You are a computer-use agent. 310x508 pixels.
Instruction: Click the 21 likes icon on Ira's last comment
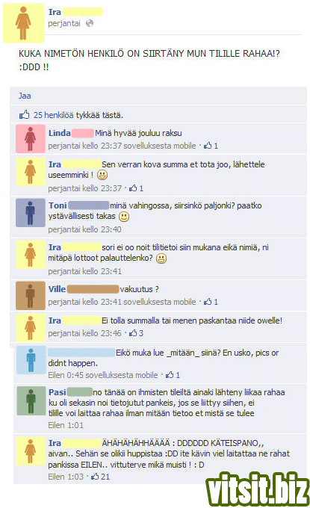point(95,477)
